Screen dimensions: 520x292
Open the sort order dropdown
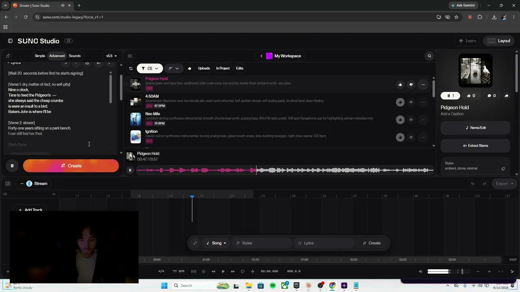click(173, 69)
